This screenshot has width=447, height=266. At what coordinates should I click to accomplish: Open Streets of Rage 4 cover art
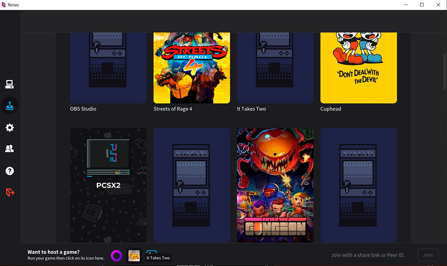(x=192, y=68)
